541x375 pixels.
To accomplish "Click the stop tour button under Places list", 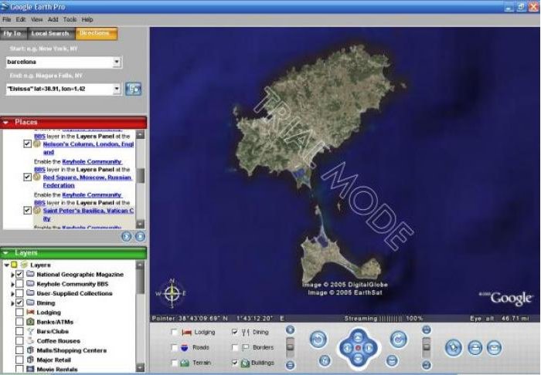I will (140, 237).
